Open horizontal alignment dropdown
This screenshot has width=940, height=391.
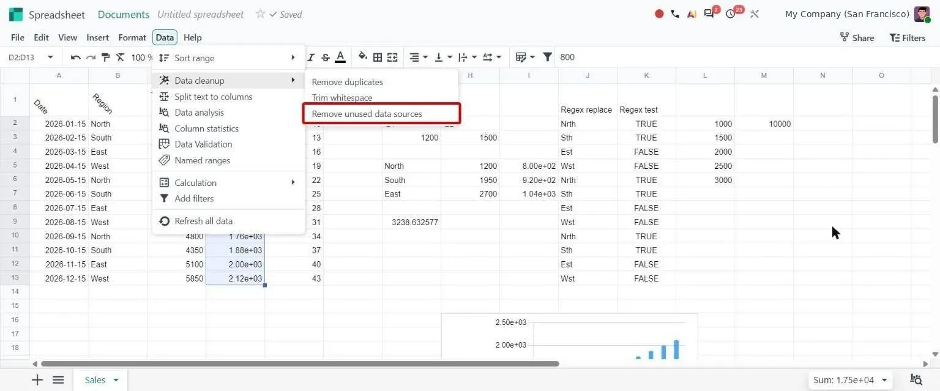click(x=419, y=58)
